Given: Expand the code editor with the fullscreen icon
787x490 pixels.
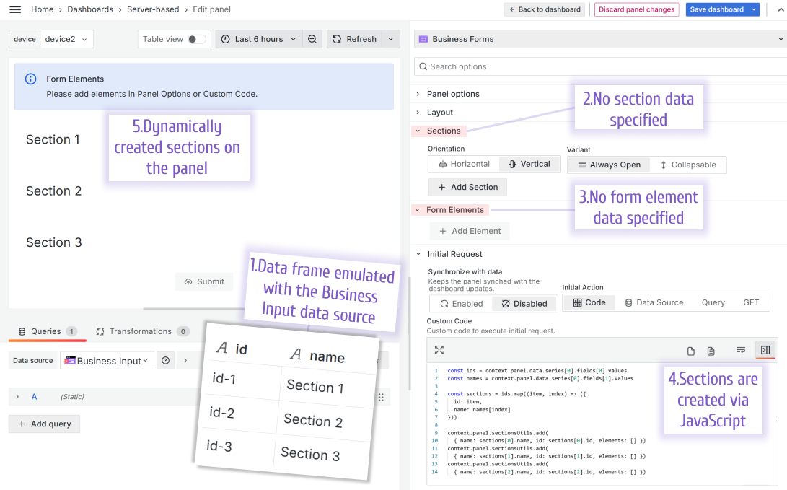Looking at the screenshot, I should (x=439, y=350).
